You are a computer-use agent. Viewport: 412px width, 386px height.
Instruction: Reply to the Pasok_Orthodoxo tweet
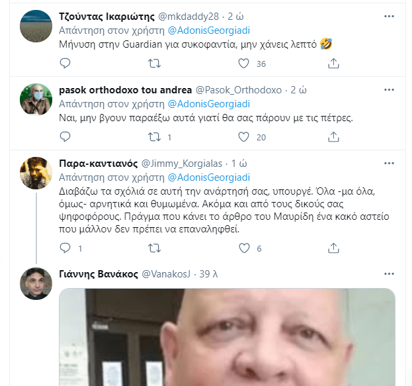click(x=65, y=137)
